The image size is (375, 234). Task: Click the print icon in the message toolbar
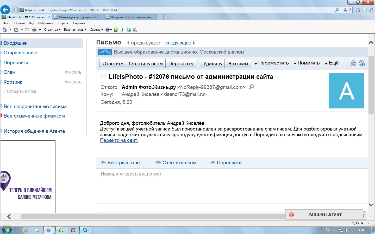coord(353,63)
